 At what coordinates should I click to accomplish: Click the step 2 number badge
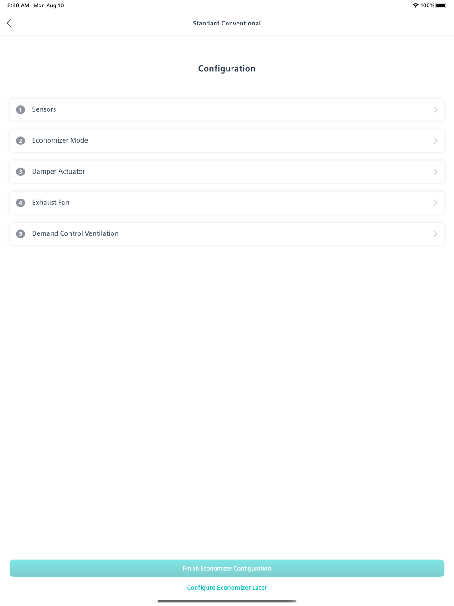tap(20, 141)
